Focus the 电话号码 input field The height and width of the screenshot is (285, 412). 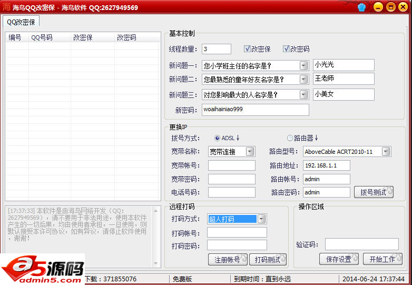click(x=232, y=192)
